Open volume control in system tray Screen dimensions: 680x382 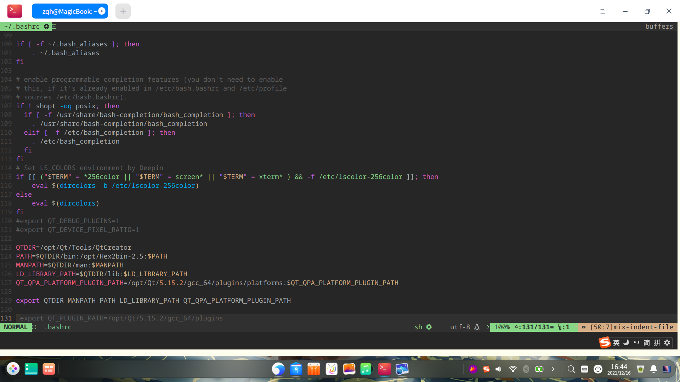499,369
